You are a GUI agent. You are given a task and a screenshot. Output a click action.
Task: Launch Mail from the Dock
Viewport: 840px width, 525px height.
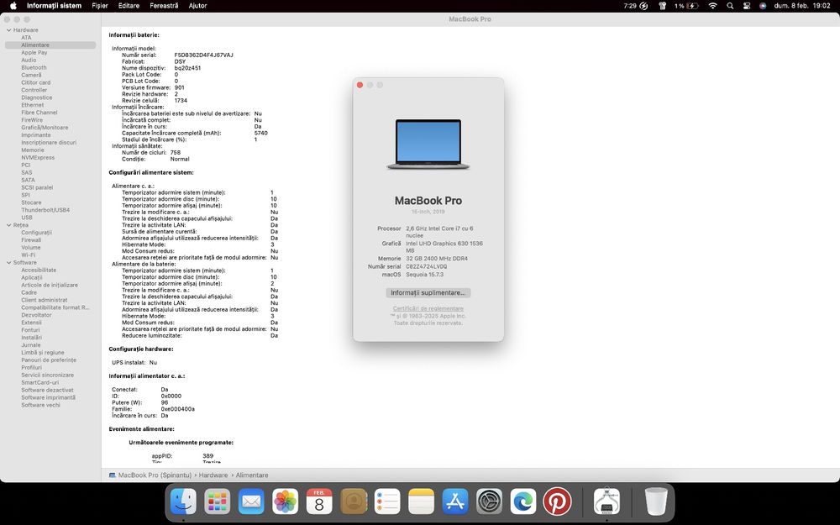pos(251,502)
